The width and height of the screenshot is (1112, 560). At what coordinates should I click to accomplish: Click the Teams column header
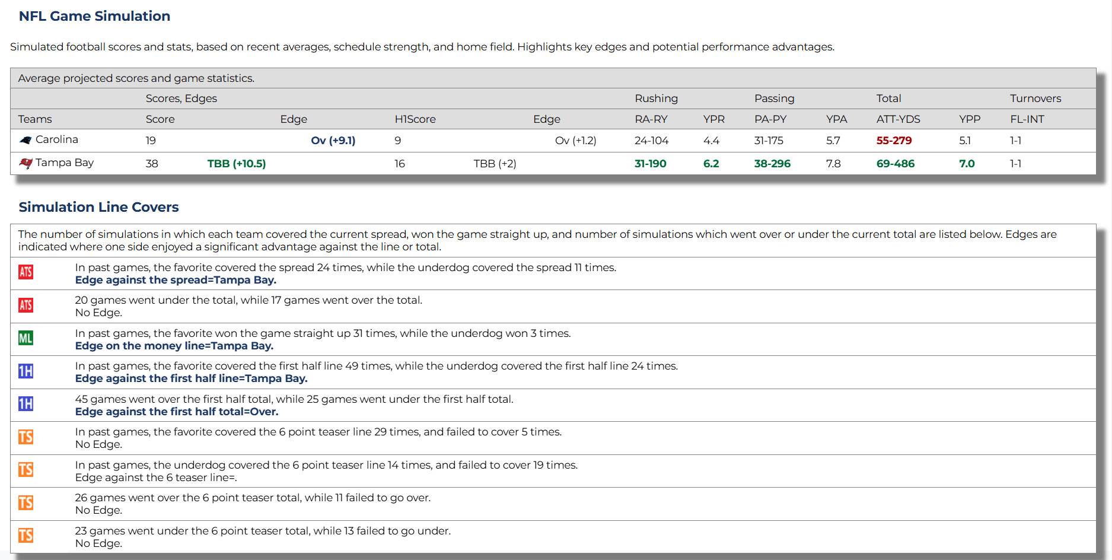pos(35,119)
